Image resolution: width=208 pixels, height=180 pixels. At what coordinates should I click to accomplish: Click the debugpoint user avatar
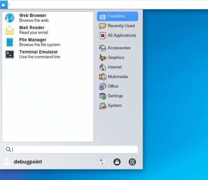coord(7,162)
